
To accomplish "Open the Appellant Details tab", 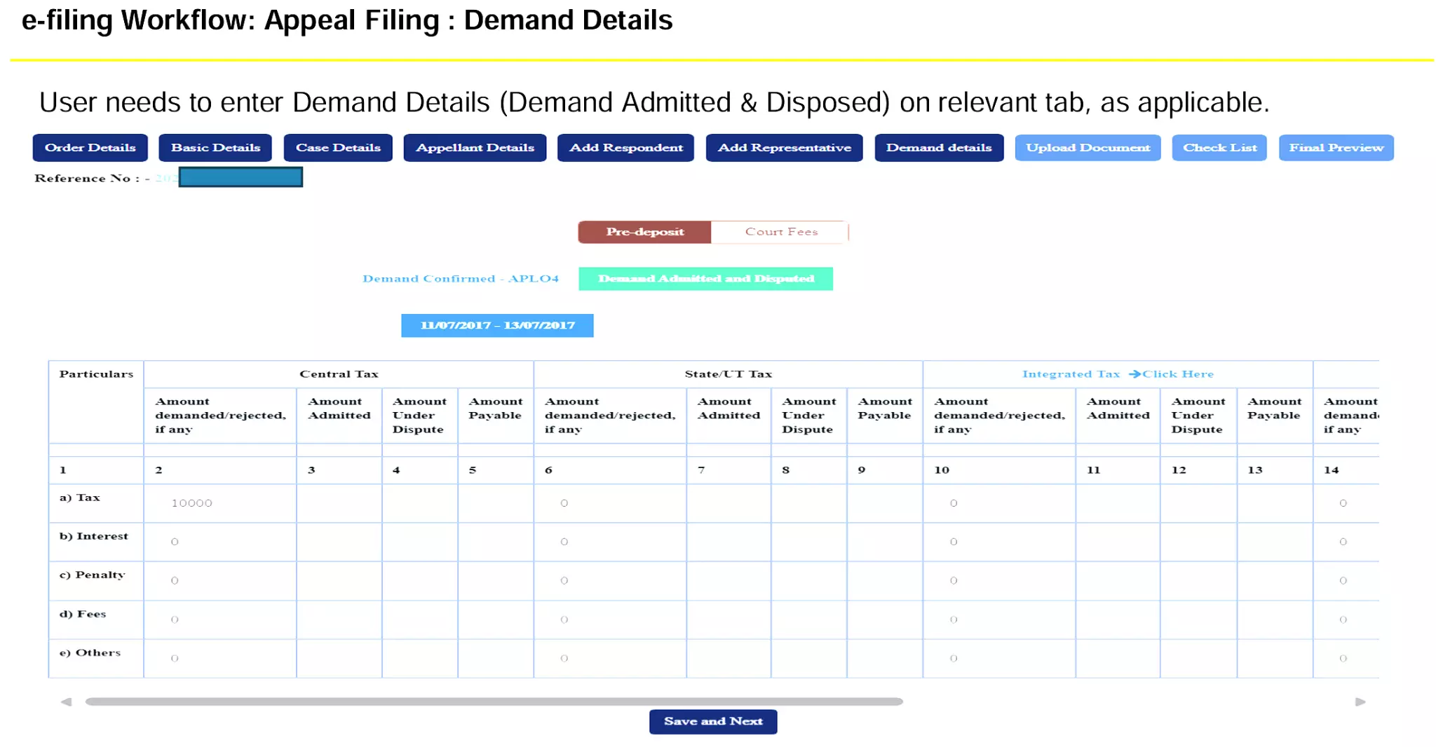I will [x=475, y=148].
